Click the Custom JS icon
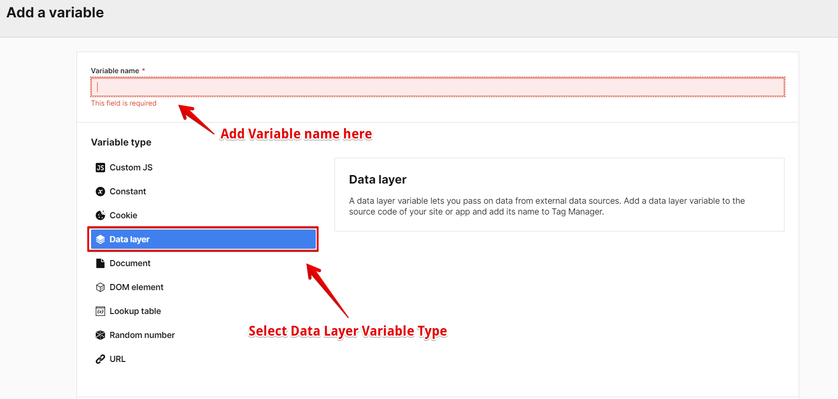The height and width of the screenshot is (399, 838). 100,168
